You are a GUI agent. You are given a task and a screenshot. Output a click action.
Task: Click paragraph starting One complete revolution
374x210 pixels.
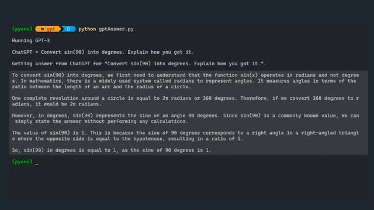[x=185, y=101]
